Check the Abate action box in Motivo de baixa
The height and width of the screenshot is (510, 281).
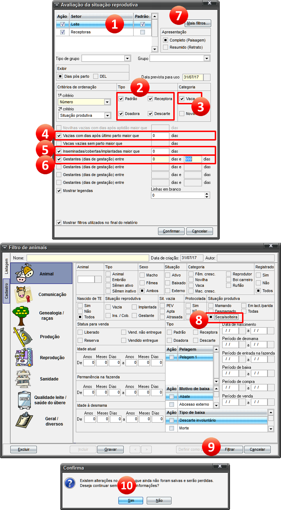172,396
